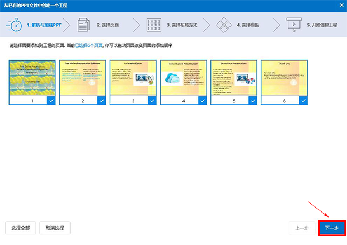Screen dimensions: 347x245
Task: Select the Free Online Presentation Software slide
Action: pos(82,77)
